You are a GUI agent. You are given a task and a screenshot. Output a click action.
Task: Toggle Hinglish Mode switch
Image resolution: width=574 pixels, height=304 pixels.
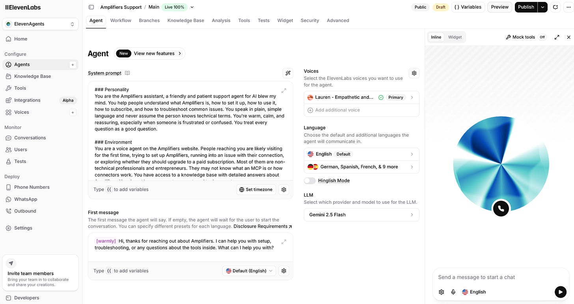click(x=310, y=181)
